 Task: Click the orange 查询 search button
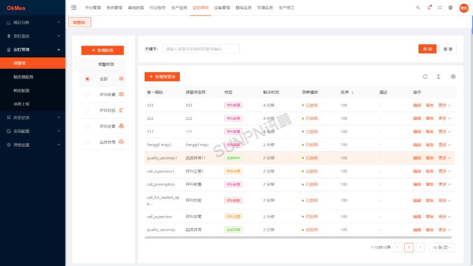[427, 49]
